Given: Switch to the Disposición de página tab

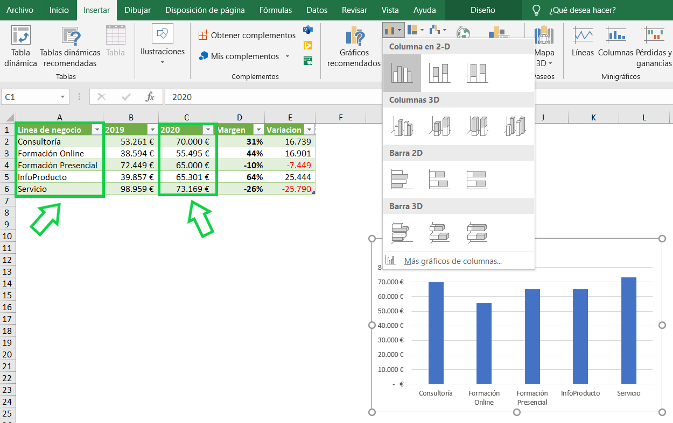Looking at the screenshot, I should pos(205,10).
